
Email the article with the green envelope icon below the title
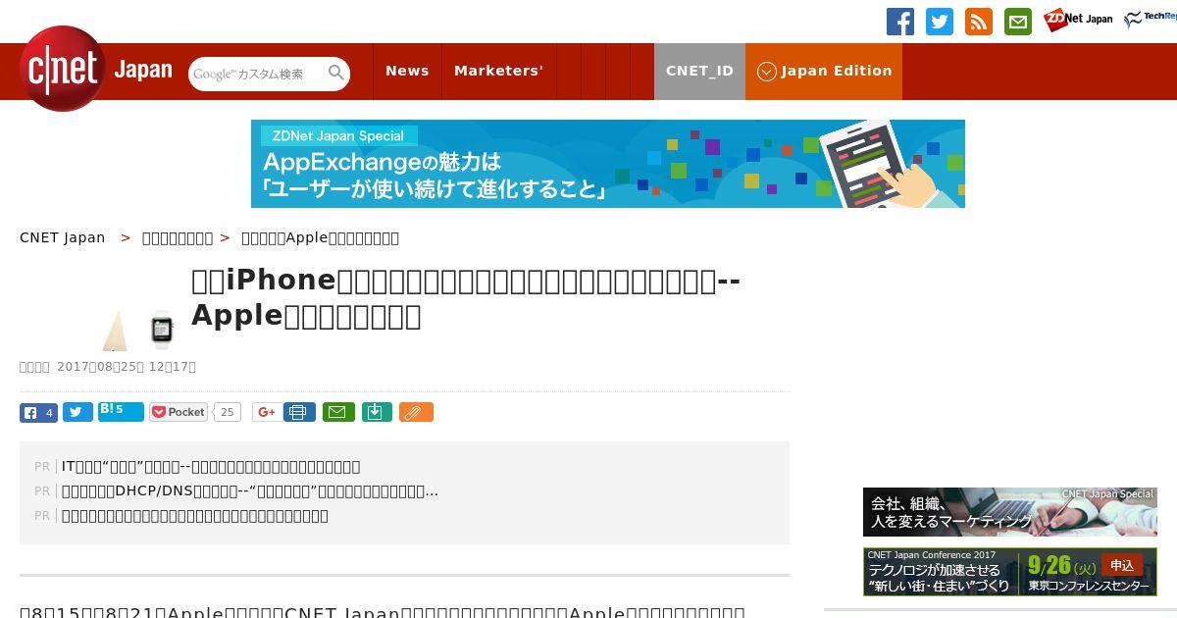pyautogui.click(x=338, y=412)
